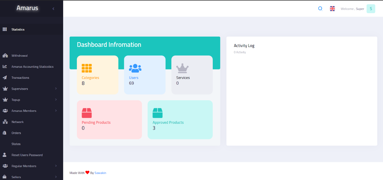The width and height of the screenshot is (383, 180).
Task: Expand the Amarus Members submenu chevron
Action: pos(56,111)
